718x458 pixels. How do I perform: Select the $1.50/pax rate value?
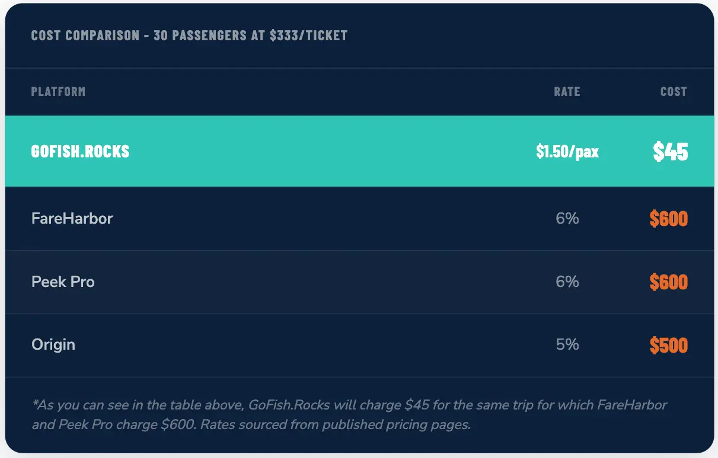coord(567,151)
